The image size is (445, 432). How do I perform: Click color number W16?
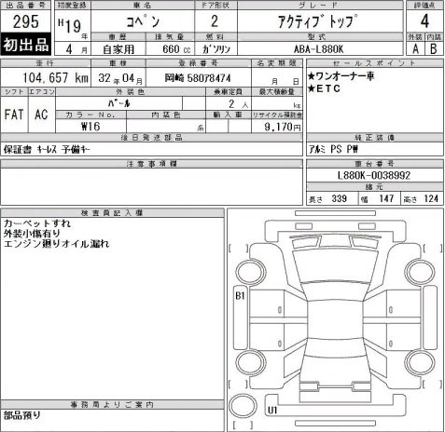90,127
